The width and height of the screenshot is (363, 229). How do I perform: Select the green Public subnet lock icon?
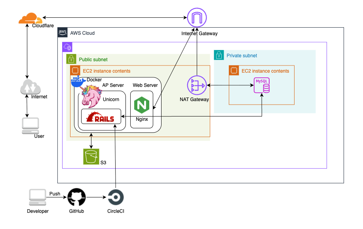(x=71, y=59)
